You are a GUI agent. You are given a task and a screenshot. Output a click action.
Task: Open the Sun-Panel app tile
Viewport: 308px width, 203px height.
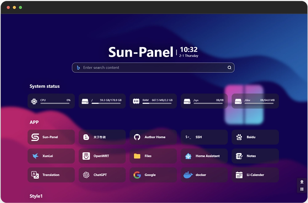point(51,137)
